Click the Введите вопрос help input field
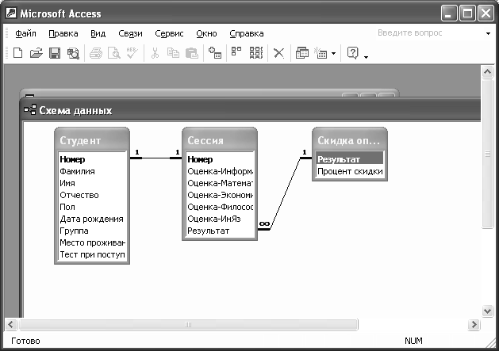The width and height of the screenshot is (499, 351). (428, 33)
